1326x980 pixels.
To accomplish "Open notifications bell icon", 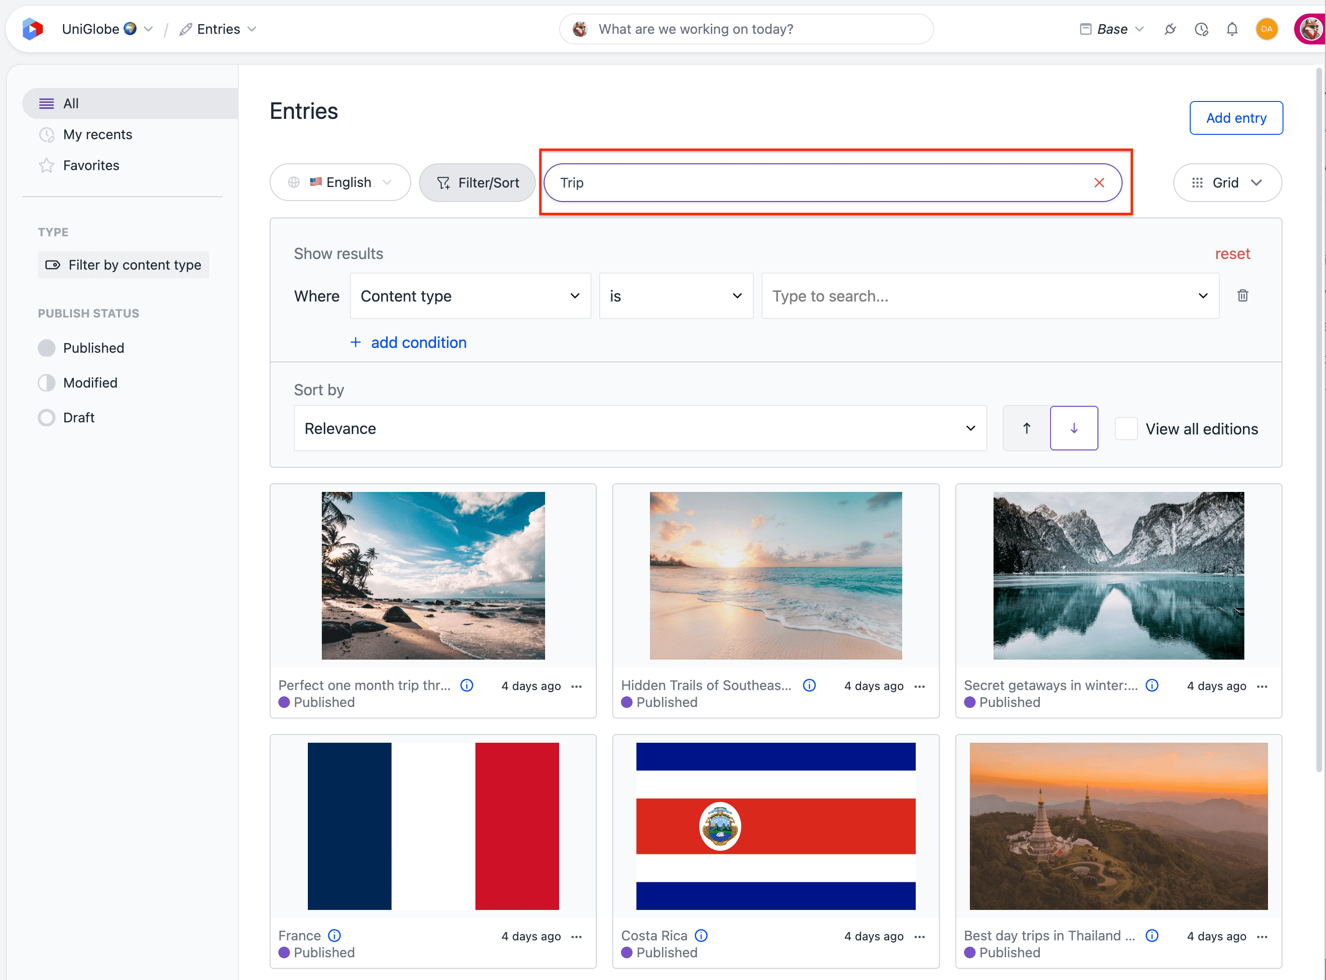I will (1232, 29).
